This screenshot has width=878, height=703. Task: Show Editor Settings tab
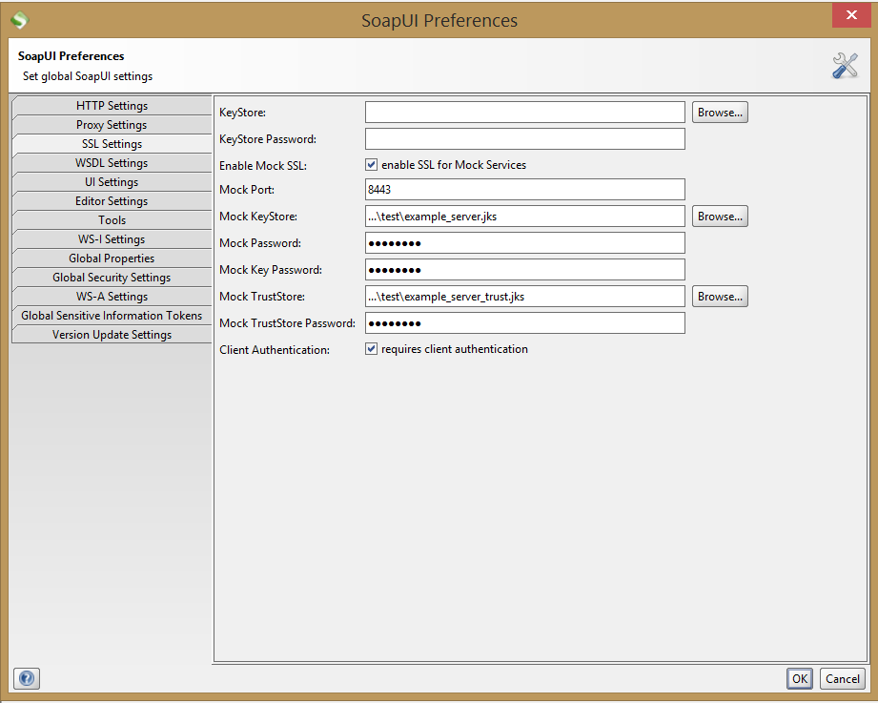coord(112,201)
